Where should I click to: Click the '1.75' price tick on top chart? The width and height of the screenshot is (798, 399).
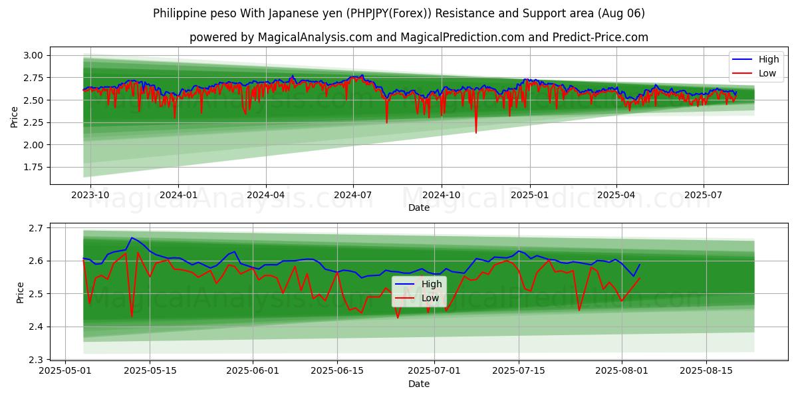coord(33,168)
